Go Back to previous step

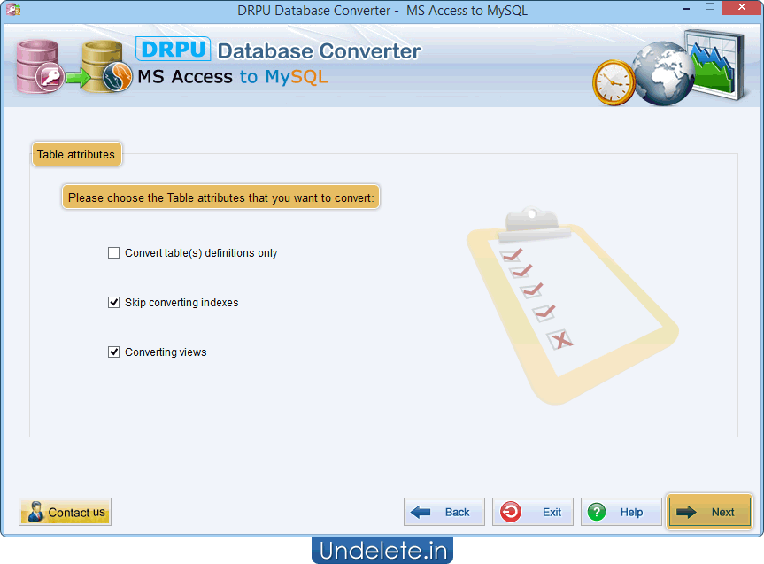(x=444, y=512)
